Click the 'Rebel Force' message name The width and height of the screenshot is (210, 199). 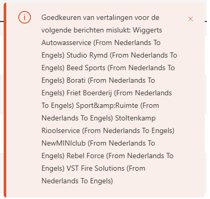pos(85,156)
